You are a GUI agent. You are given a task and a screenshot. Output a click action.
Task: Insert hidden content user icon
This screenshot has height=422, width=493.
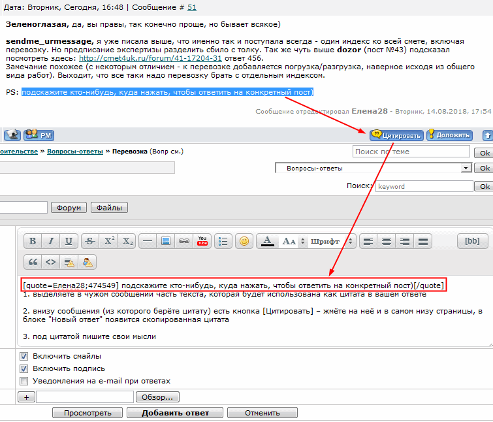click(x=87, y=262)
